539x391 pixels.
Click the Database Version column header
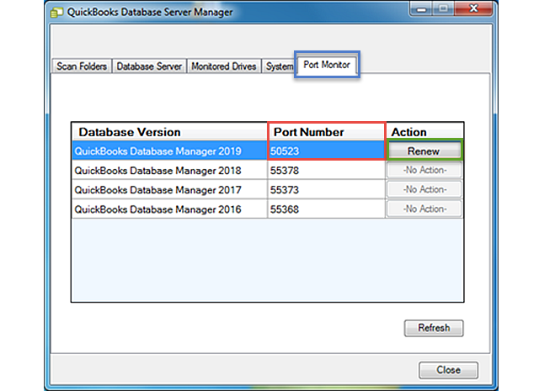tap(169, 132)
